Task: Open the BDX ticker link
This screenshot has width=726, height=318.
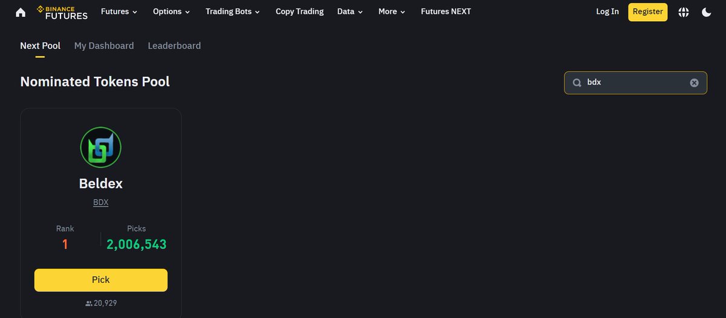Action: [101, 203]
